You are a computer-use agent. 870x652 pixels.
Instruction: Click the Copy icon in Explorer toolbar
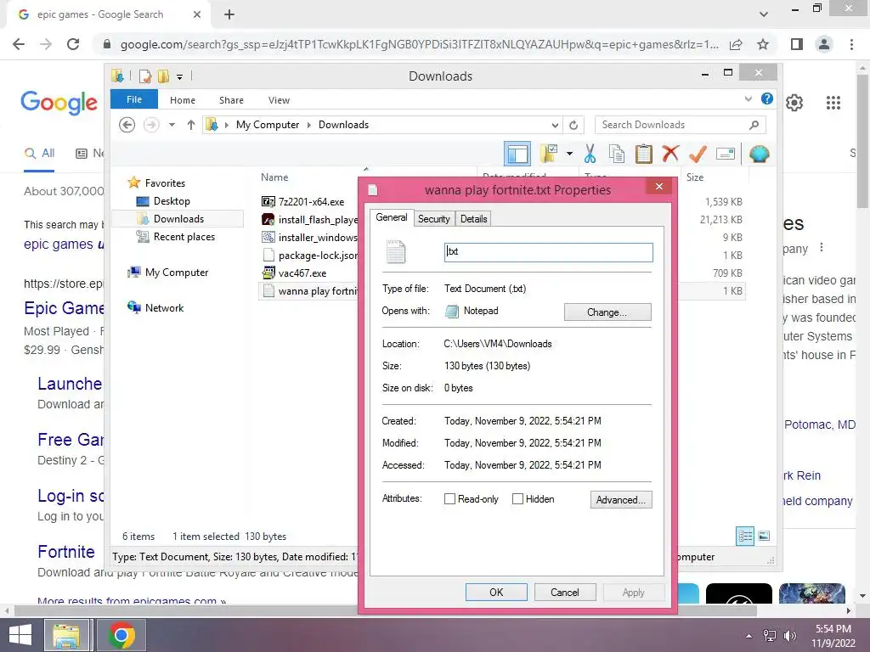pos(617,154)
